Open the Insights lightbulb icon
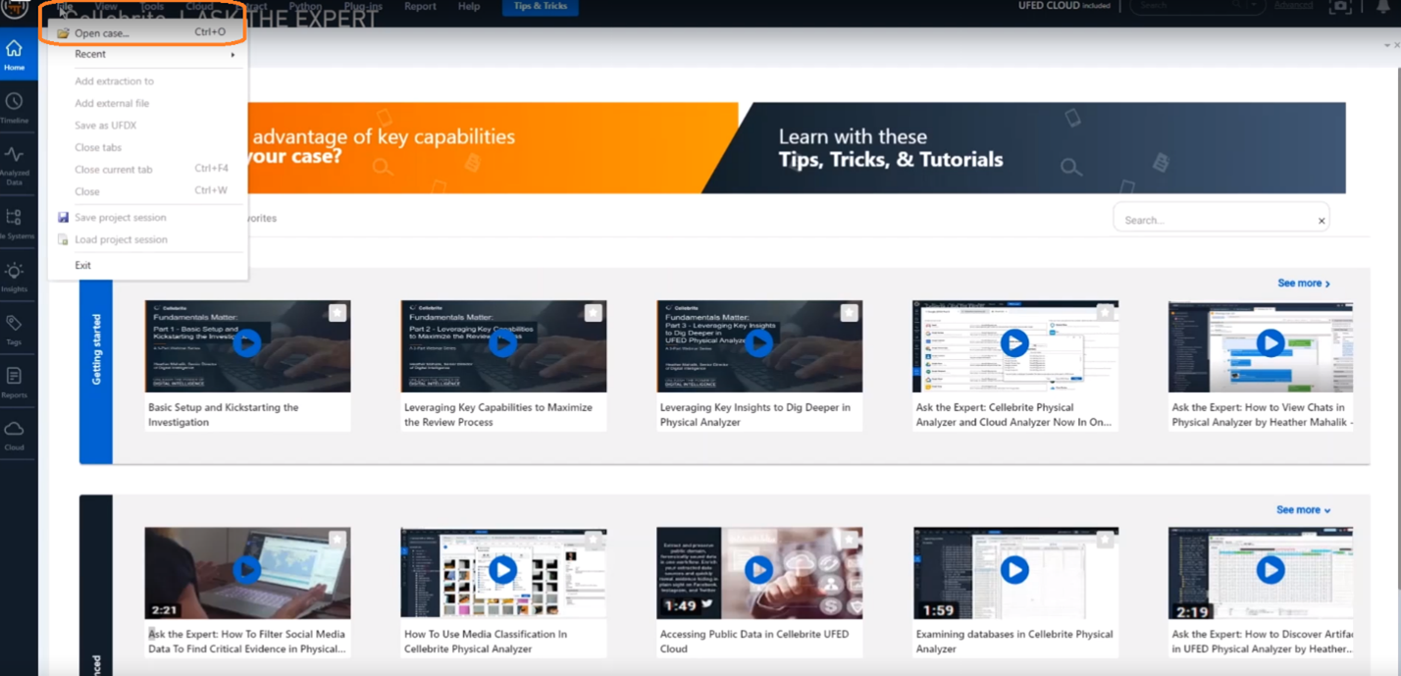Image resolution: width=1401 pixels, height=676 pixels. 14,275
